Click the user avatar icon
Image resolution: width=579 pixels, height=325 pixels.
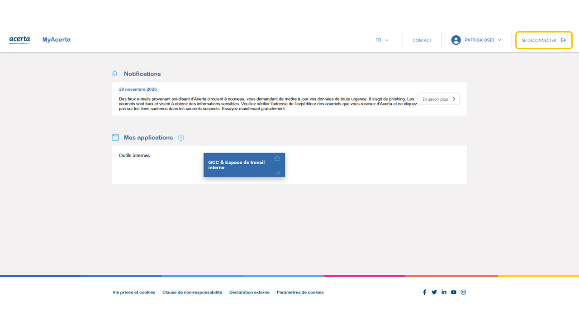456,40
